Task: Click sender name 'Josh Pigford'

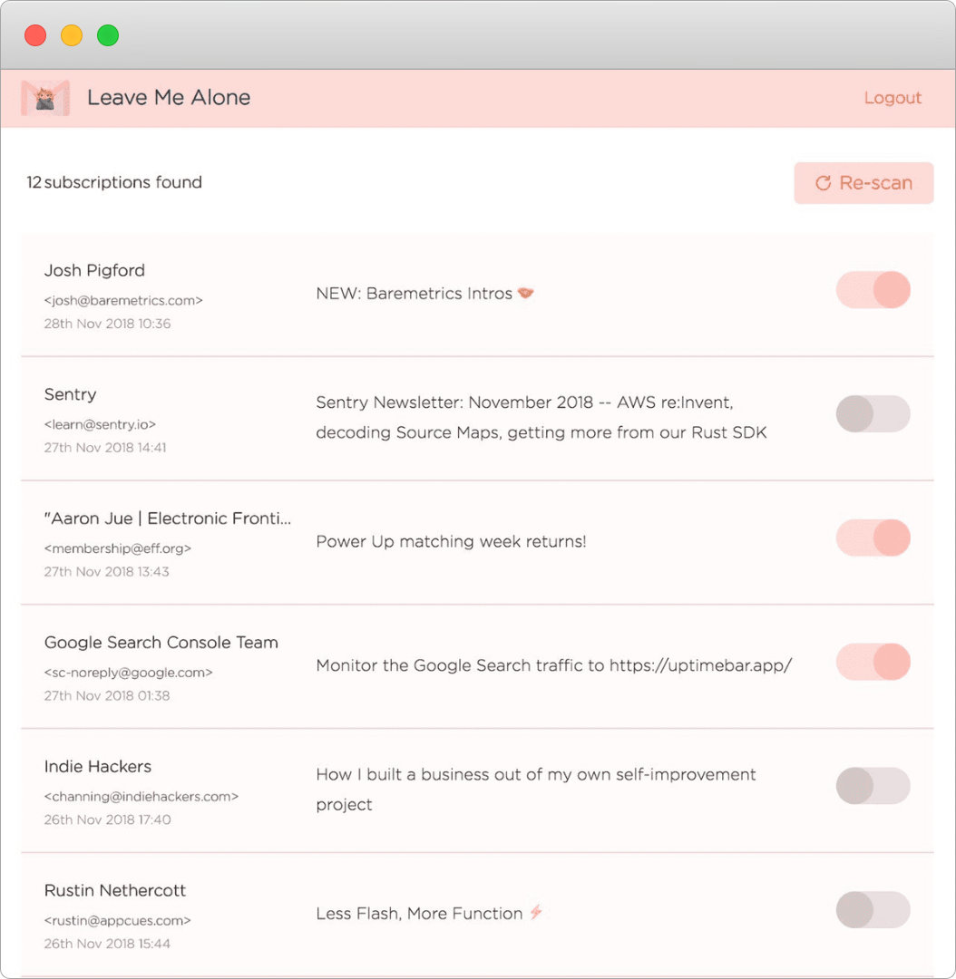Action: tap(94, 270)
